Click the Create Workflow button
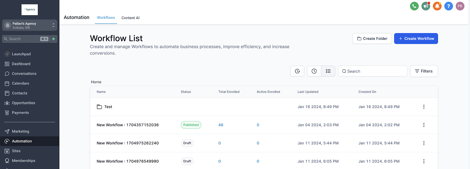The width and height of the screenshot is (470, 169). 416,39
